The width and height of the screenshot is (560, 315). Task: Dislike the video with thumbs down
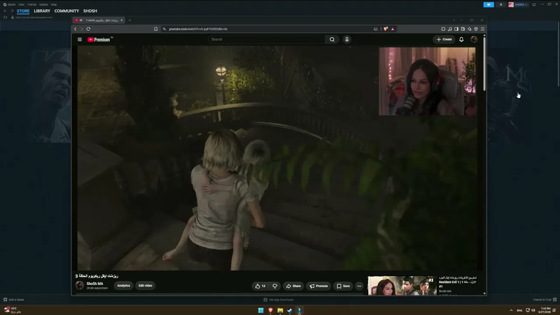[275, 286]
